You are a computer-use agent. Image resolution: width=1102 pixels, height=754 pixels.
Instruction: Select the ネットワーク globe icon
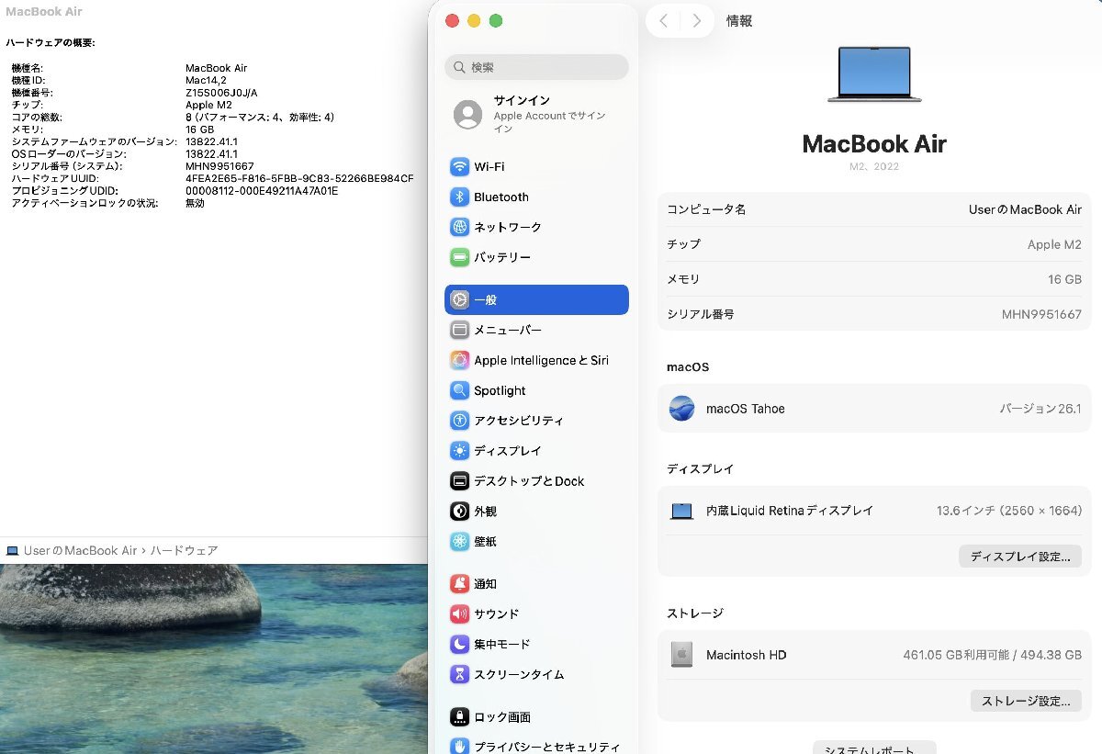coord(460,227)
